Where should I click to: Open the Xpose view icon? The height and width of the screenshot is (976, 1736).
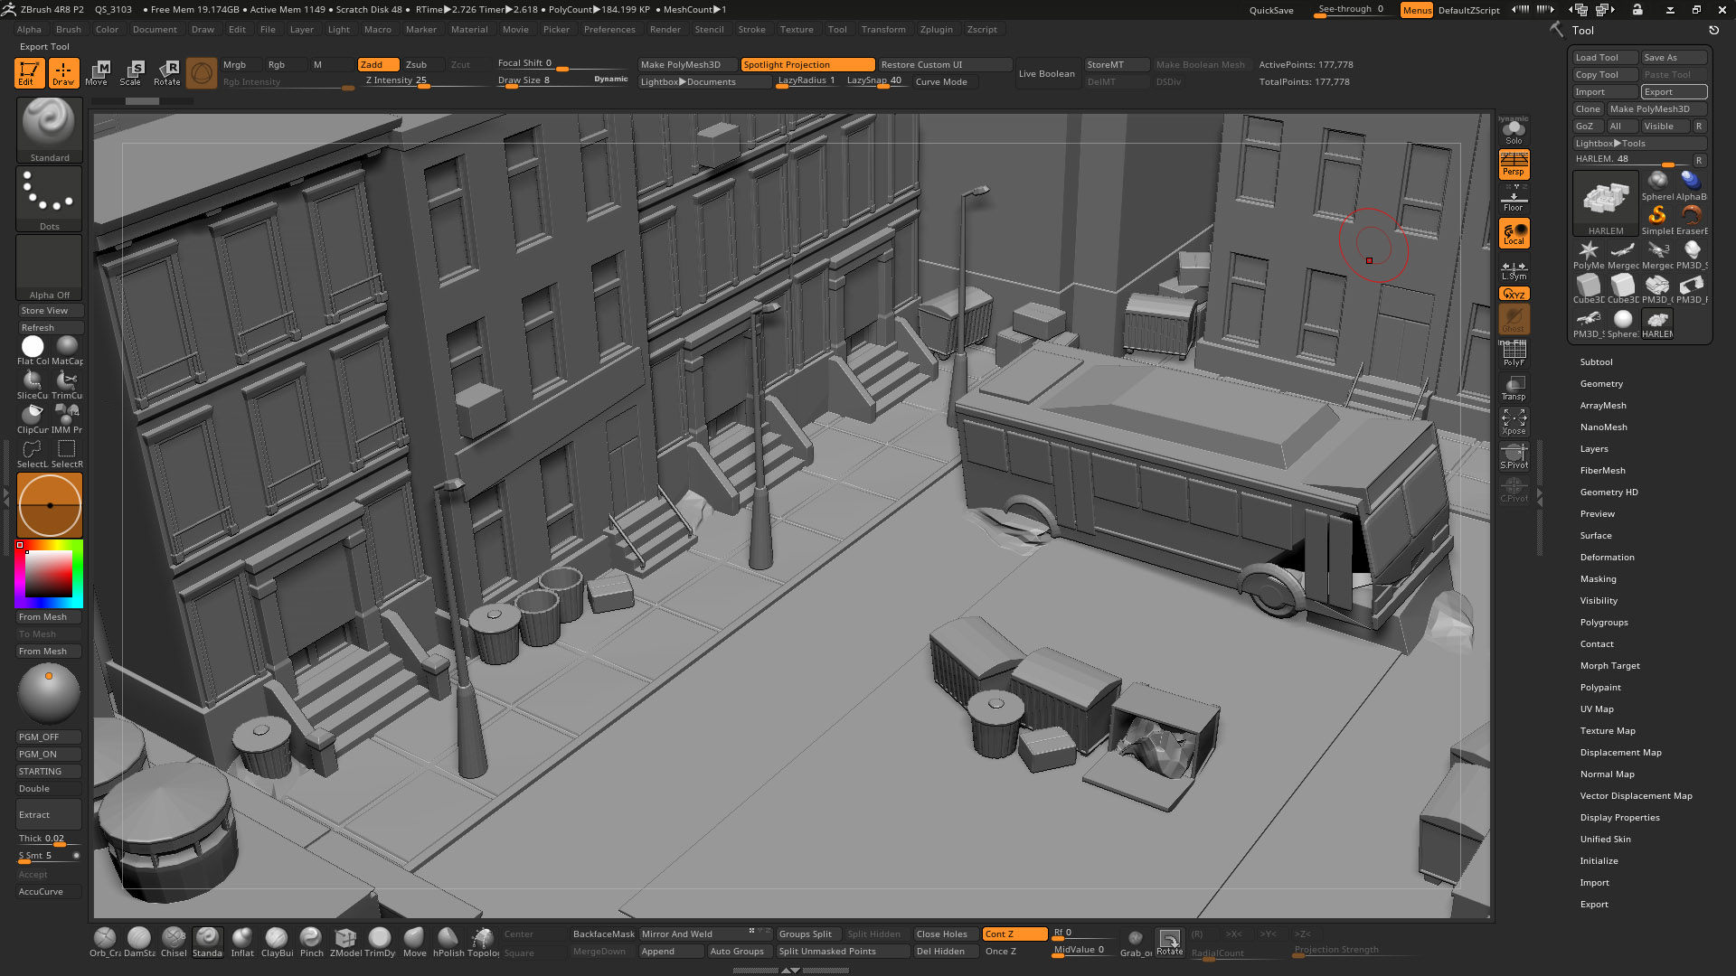pos(1514,421)
